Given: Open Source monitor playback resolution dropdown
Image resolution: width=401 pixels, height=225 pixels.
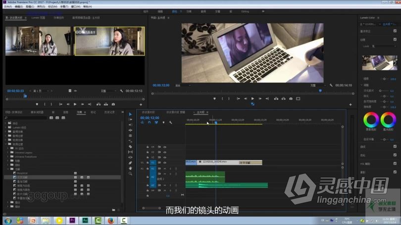Looking at the screenshot, I should pos(109,91).
